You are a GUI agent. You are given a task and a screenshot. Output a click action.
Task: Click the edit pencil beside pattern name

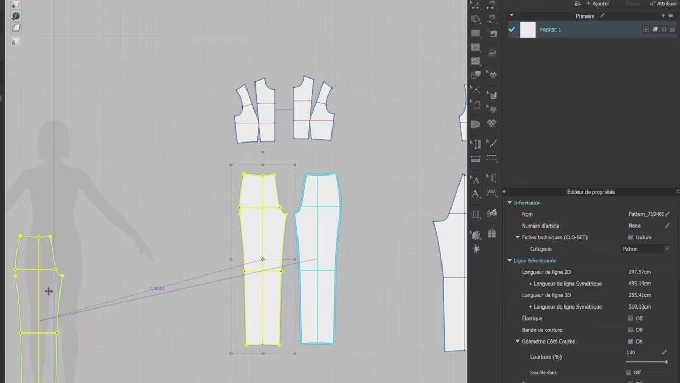[x=667, y=214]
